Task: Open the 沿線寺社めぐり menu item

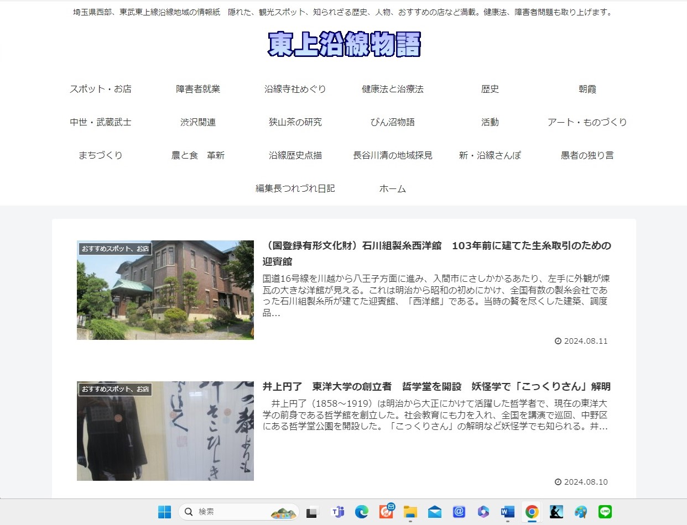Action: (295, 89)
